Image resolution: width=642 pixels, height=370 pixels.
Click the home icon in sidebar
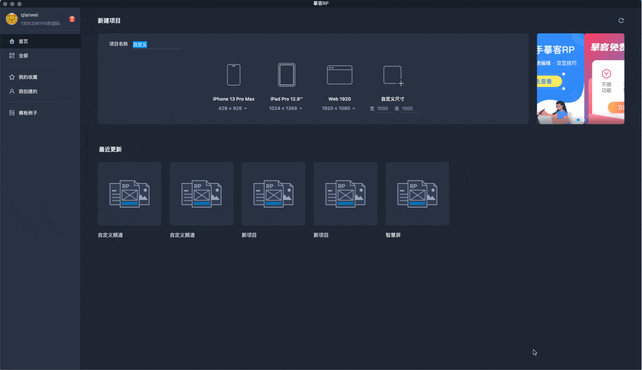pos(12,41)
